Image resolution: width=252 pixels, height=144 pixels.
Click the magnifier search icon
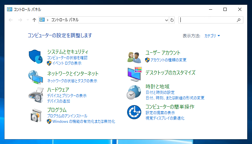click(239, 20)
